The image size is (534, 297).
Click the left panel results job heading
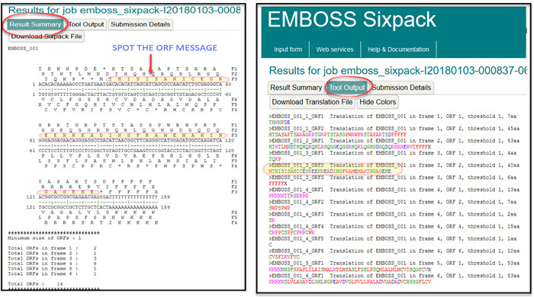tap(124, 10)
